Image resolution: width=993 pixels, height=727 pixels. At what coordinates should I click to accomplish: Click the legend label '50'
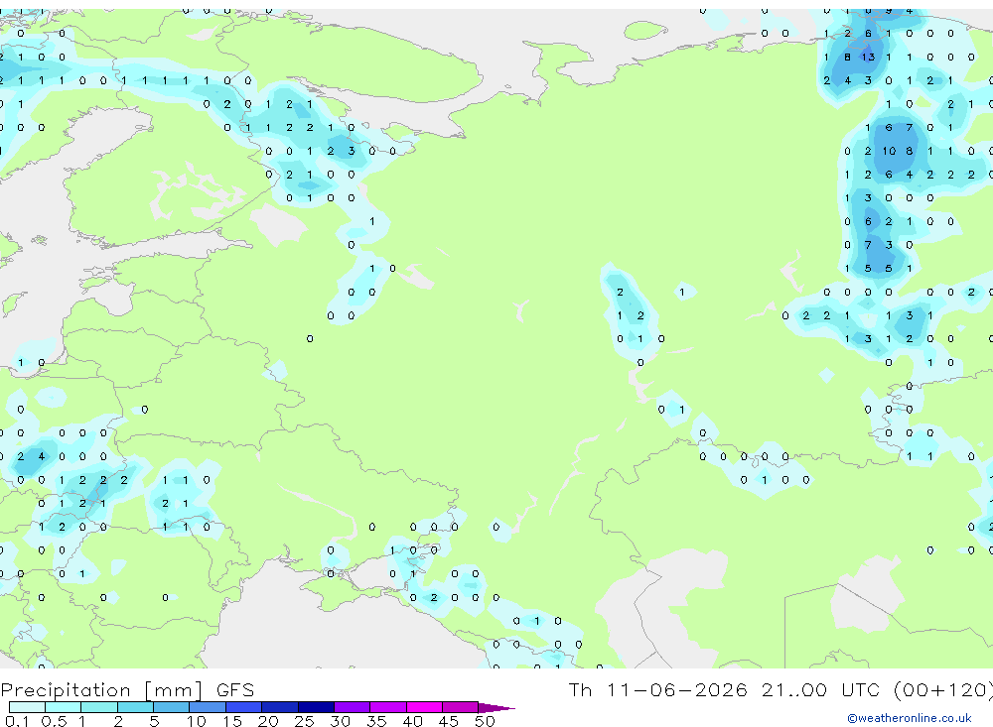(x=485, y=721)
